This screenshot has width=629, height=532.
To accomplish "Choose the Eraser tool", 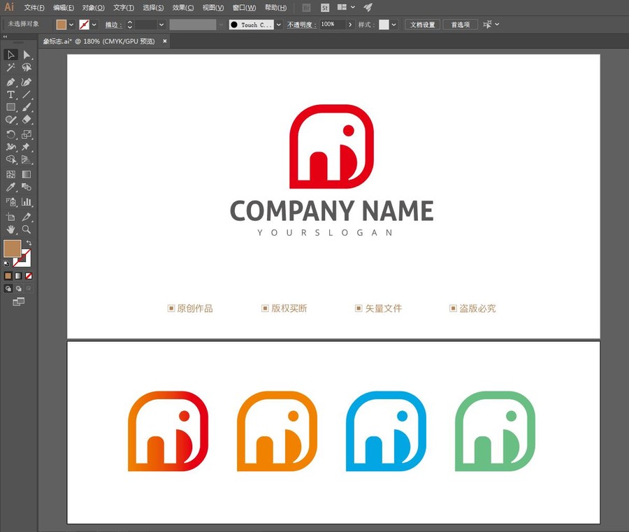I will pos(27,120).
